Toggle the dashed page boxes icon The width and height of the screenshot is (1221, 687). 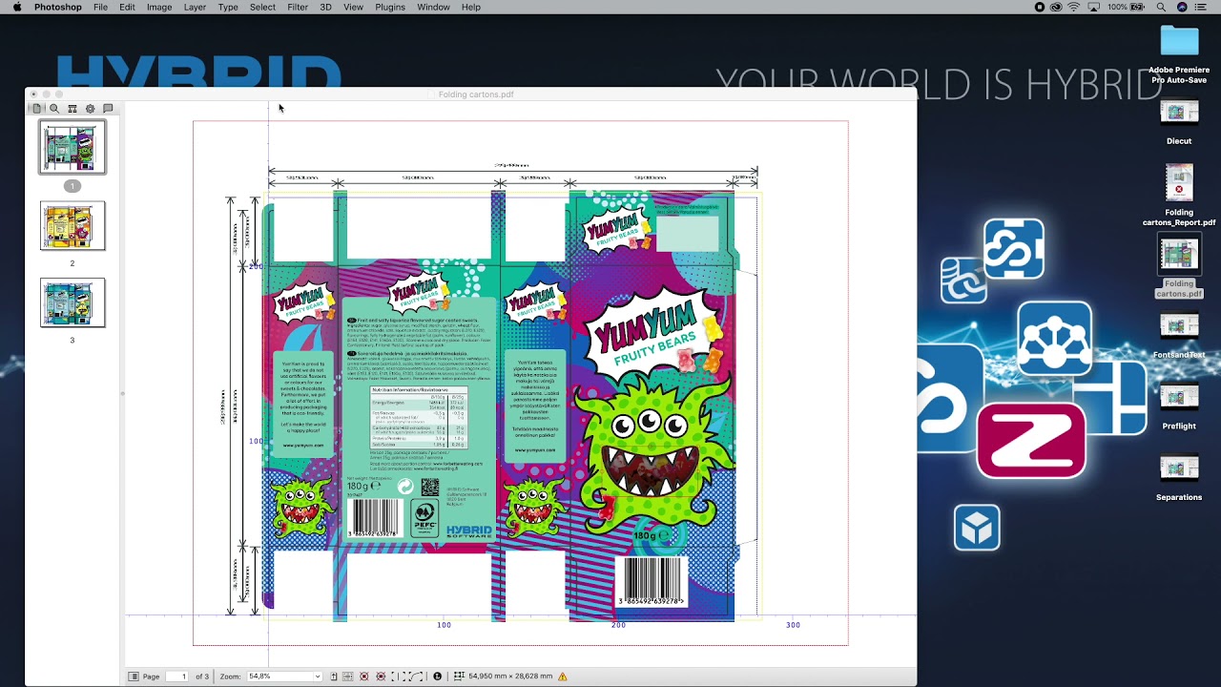click(x=397, y=677)
